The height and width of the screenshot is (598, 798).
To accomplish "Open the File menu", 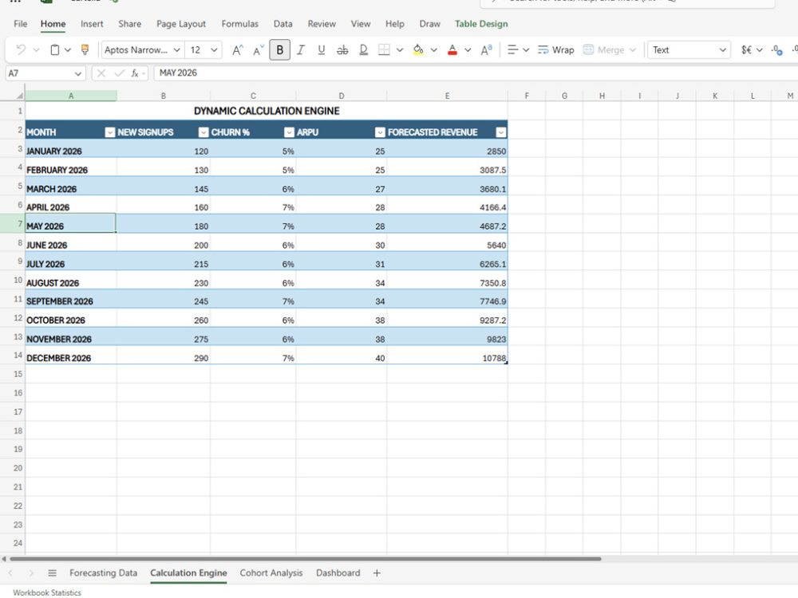I will click(x=21, y=24).
